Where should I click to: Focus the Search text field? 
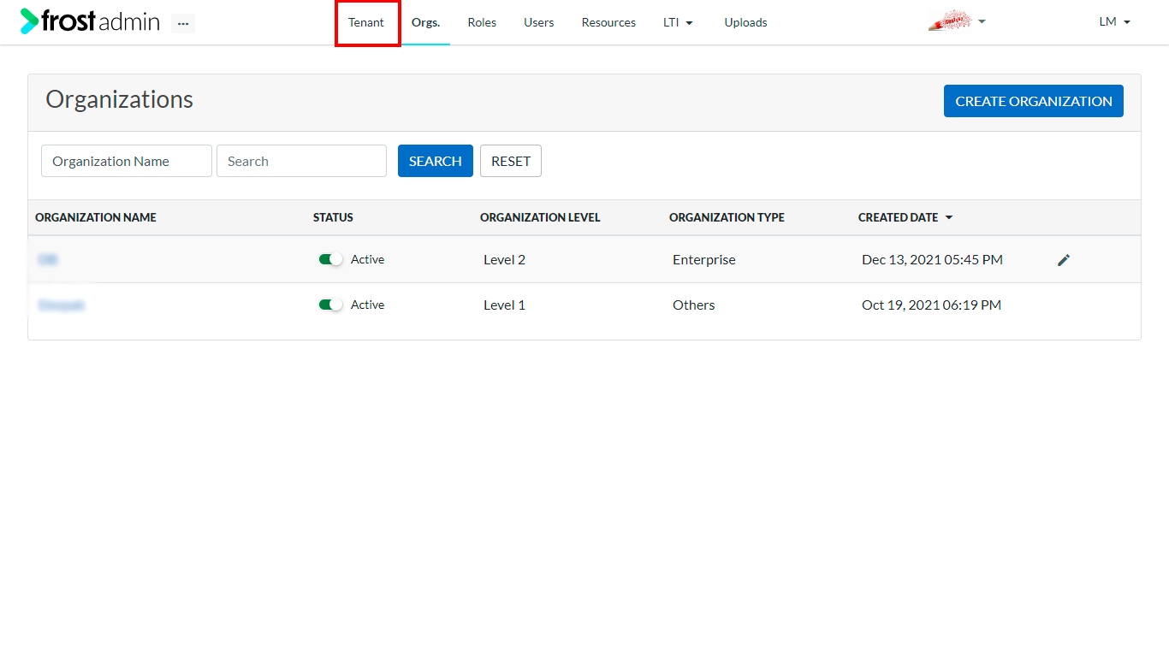(301, 161)
